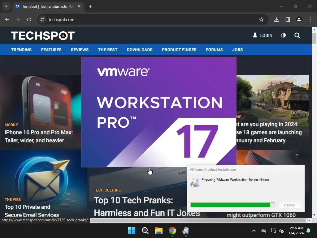This screenshot has height=238, width=317.
Task: Open the PRODUCT FINDER menu item
Action: [179, 50]
